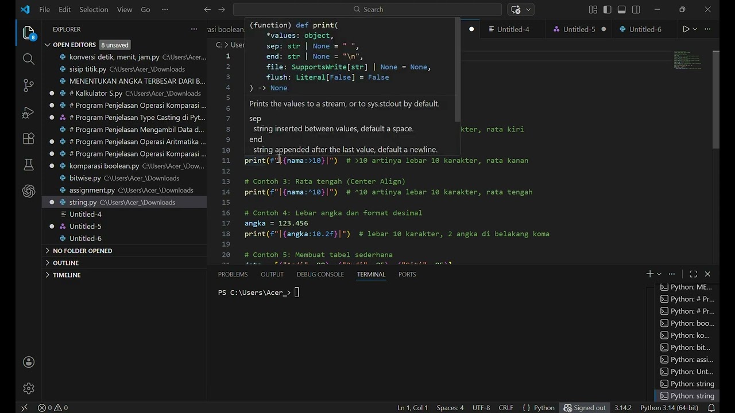Open the Run button dropdown arrow
The image size is (735, 413).
[695, 29]
